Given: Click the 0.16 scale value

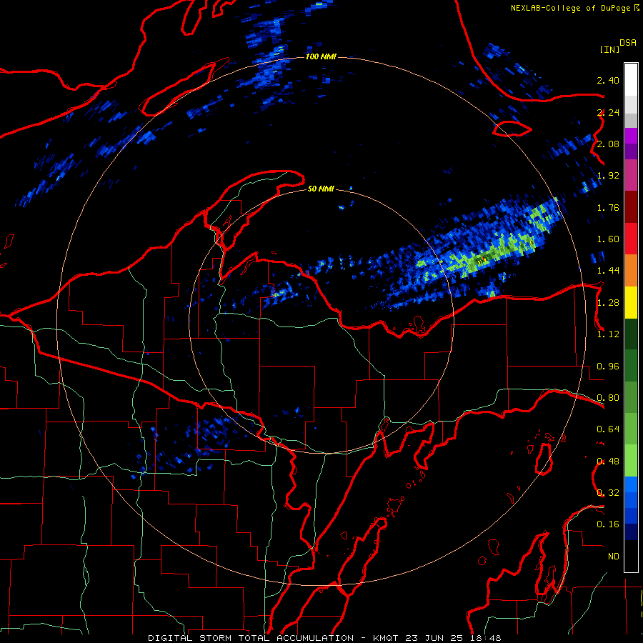Looking at the screenshot, I should tap(608, 524).
